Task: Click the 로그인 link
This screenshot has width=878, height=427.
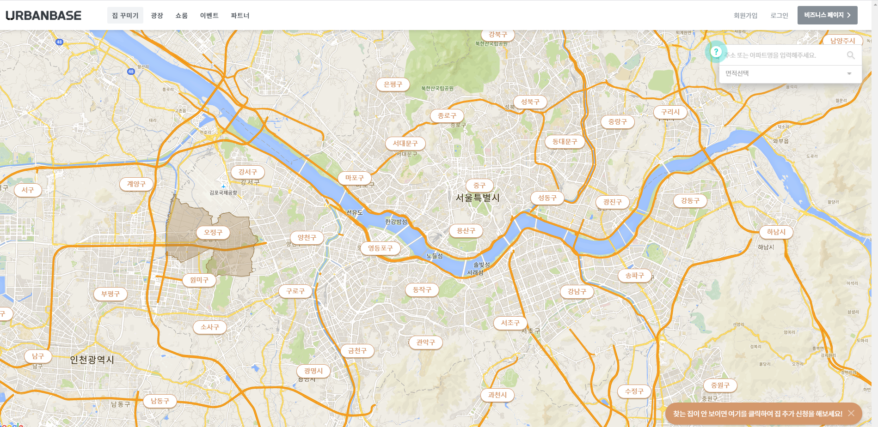Action: coord(779,15)
